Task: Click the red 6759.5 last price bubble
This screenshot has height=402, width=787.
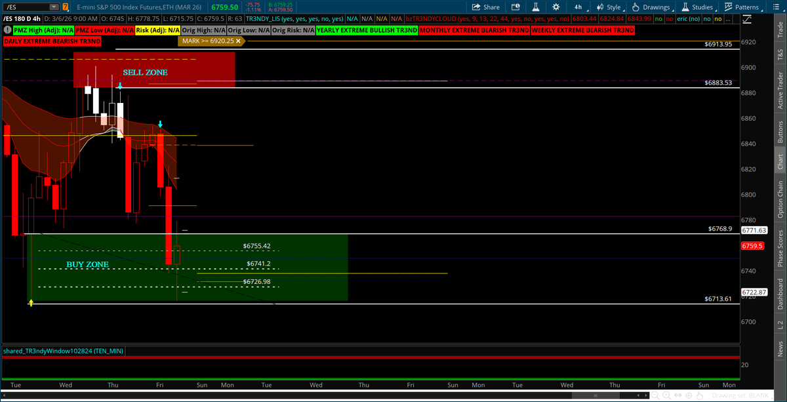Action: 752,247
